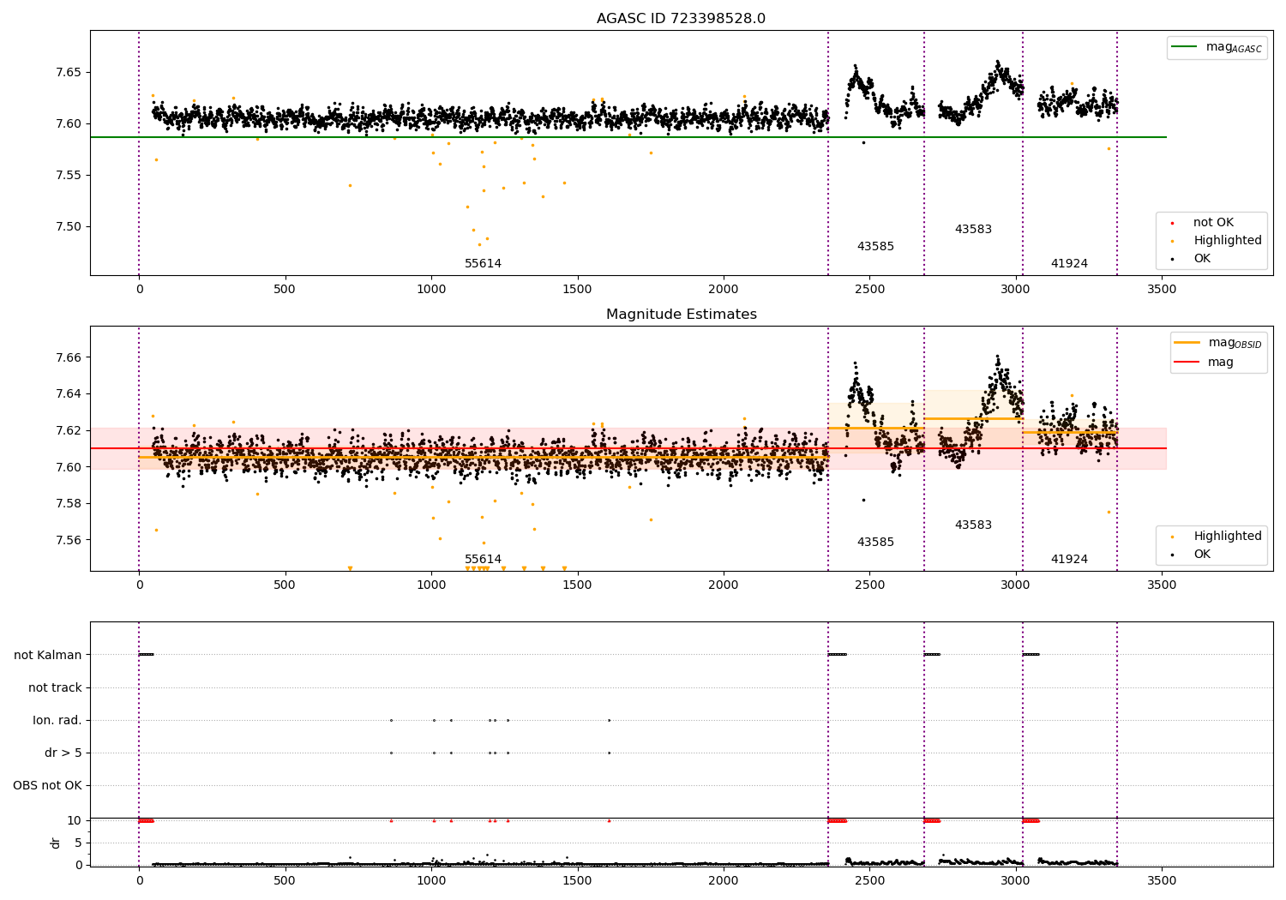
Task: Click the 'not Kalman' axis label
Action: pyautogui.click(x=48, y=655)
